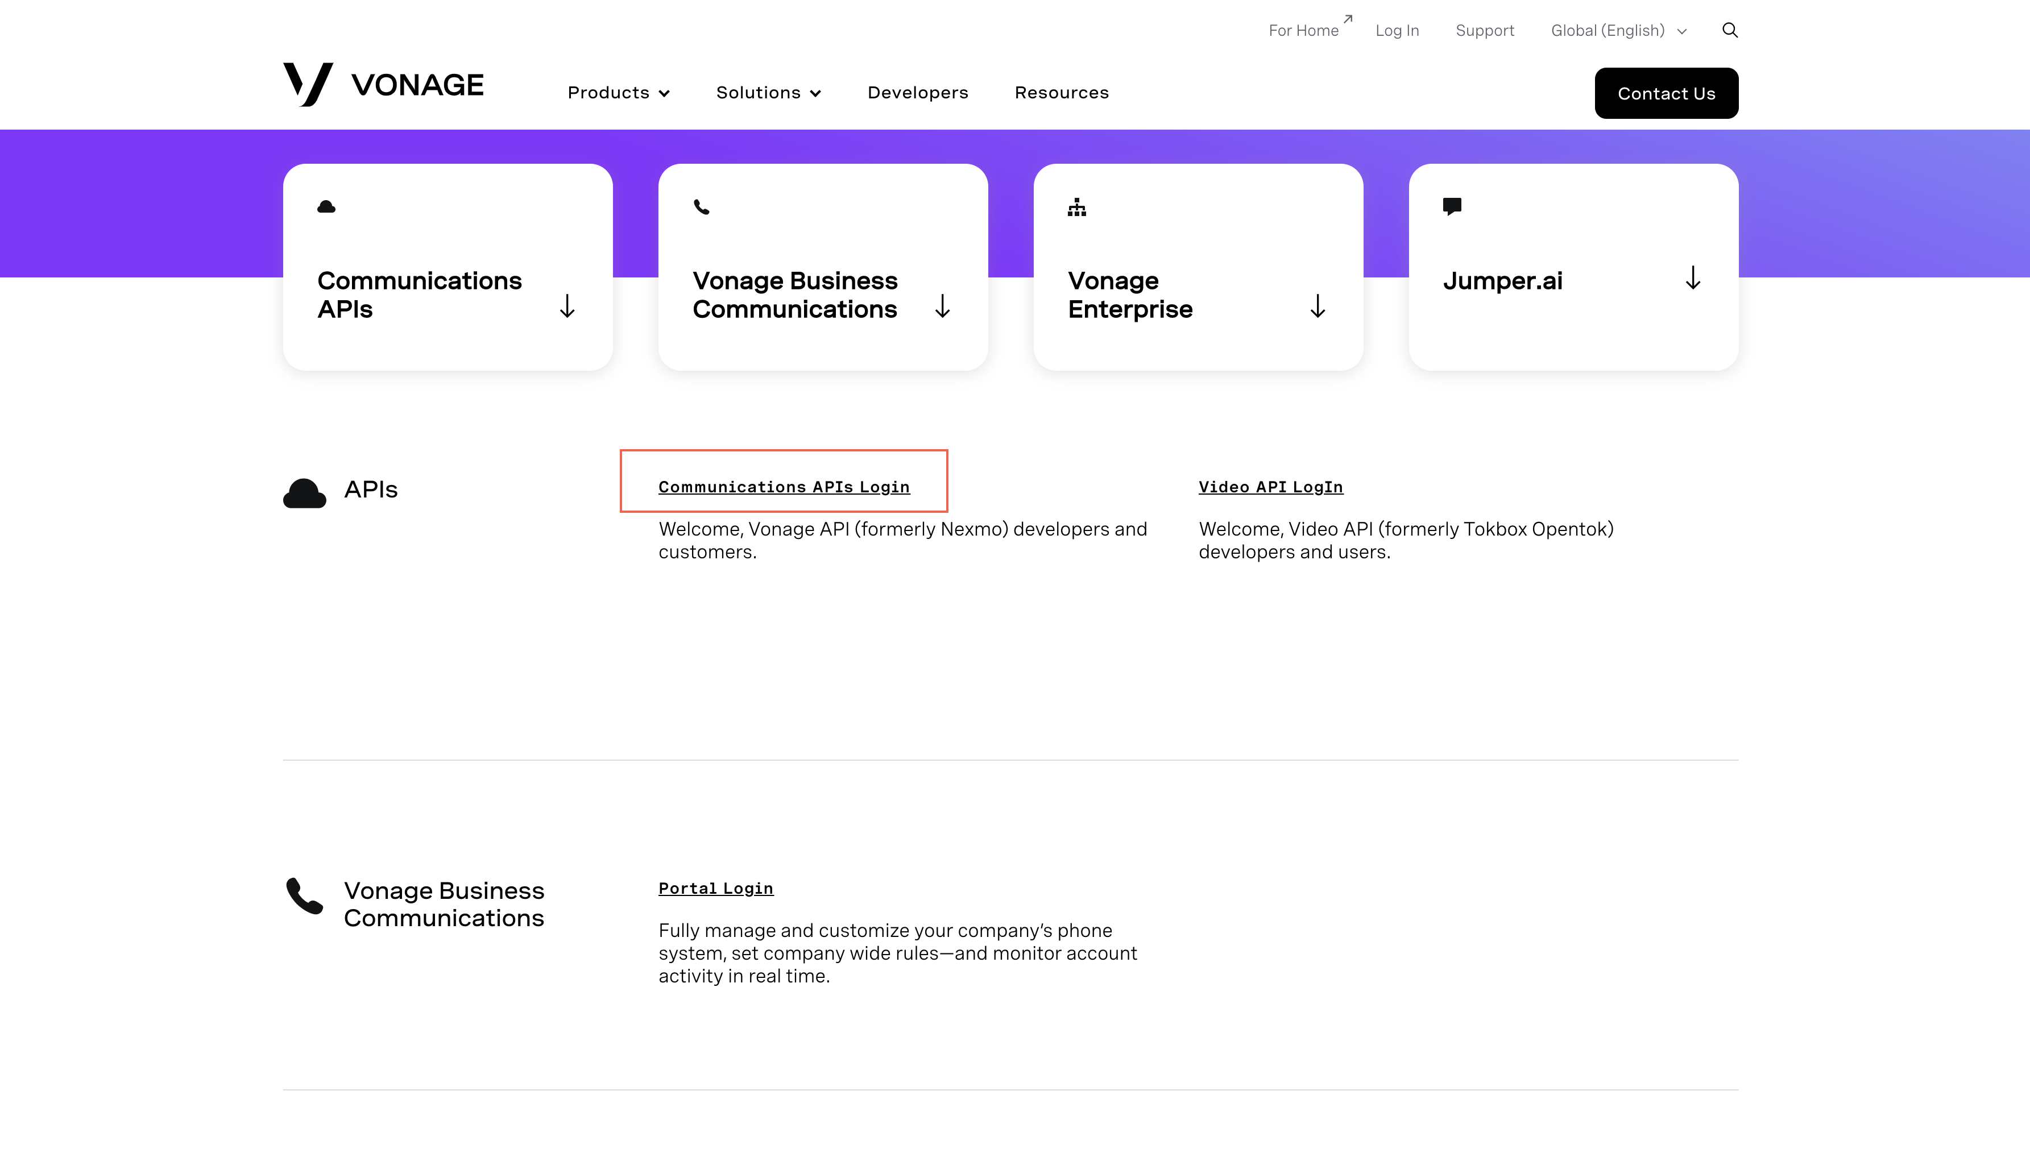Click the For Home external link

1310,28
